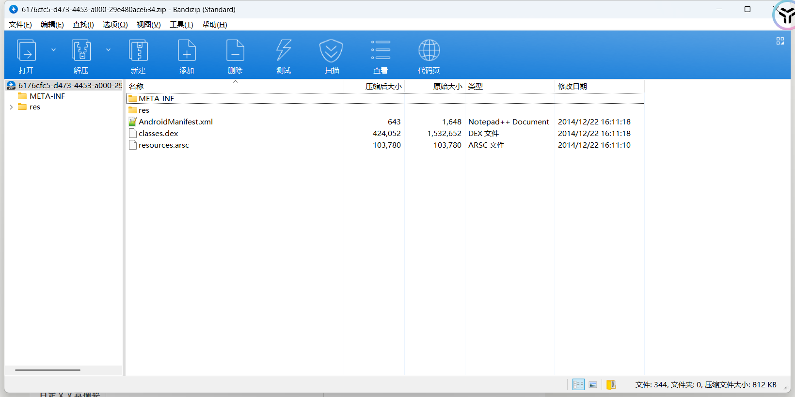Select the archive root node in tree
This screenshot has width=795, height=397.
[x=64, y=85]
